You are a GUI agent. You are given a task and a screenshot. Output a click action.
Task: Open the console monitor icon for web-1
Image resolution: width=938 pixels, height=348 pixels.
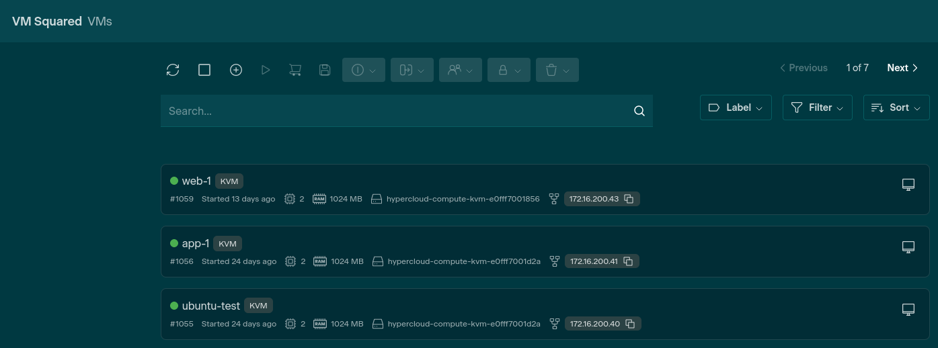pyautogui.click(x=908, y=185)
